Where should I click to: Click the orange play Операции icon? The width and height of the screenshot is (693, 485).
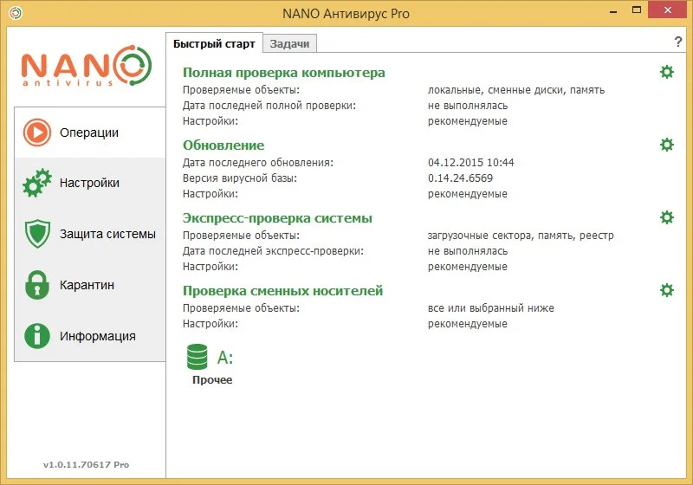pos(37,133)
